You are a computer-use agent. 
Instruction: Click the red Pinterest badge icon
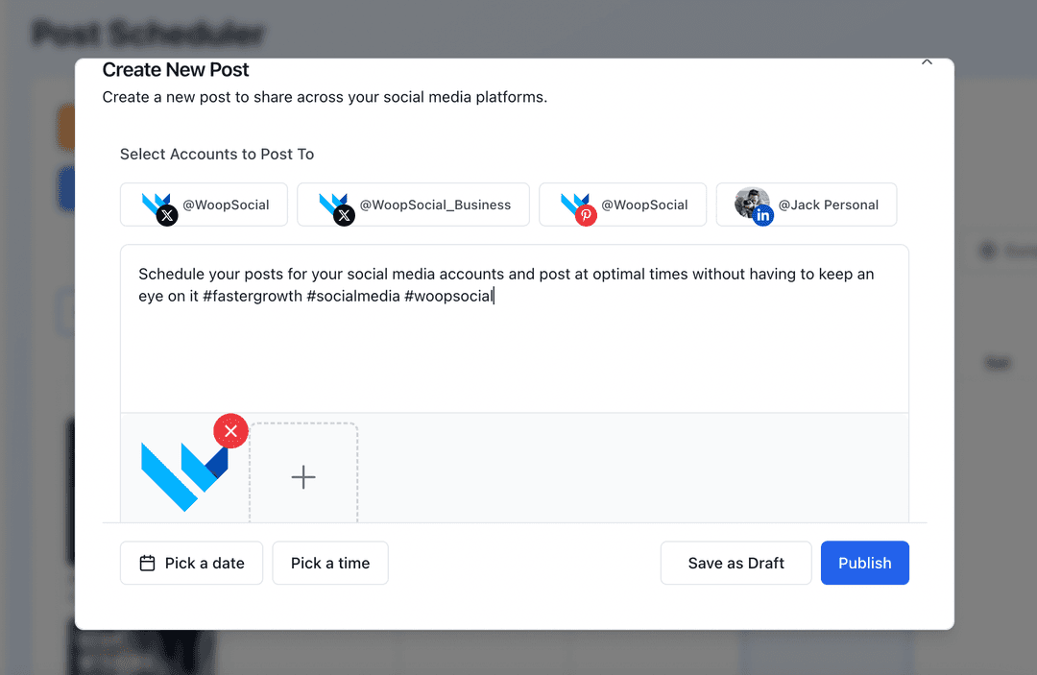tap(586, 216)
